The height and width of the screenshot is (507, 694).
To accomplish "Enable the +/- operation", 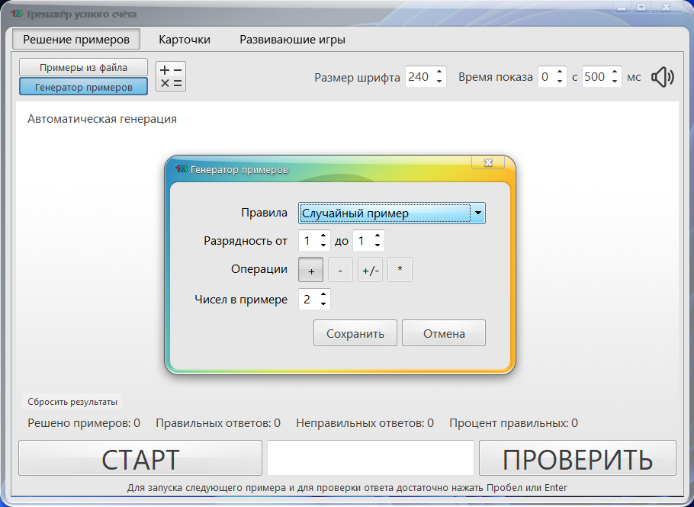I will [x=370, y=269].
